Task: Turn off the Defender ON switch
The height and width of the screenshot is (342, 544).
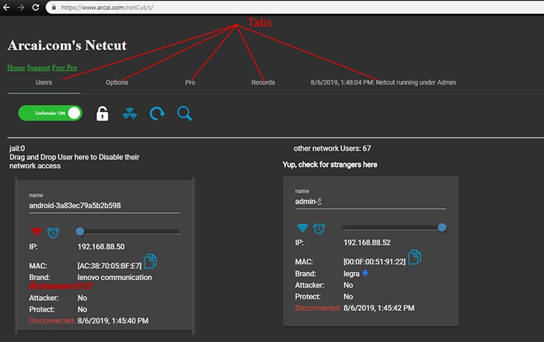Action: (50, 113)
